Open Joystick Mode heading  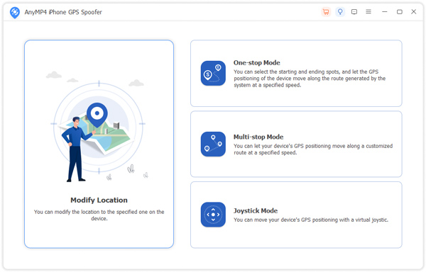[x=256, y=211]
